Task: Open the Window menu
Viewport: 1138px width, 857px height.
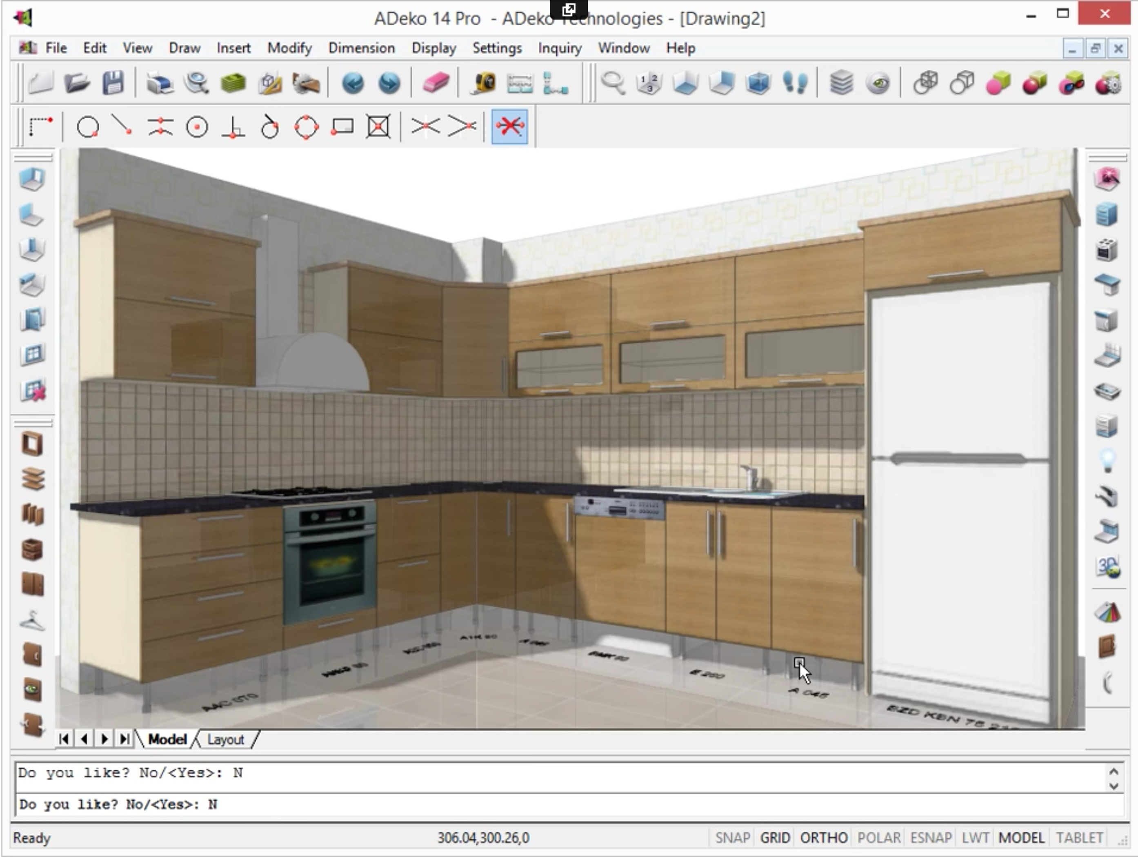Action: [624, 48]
